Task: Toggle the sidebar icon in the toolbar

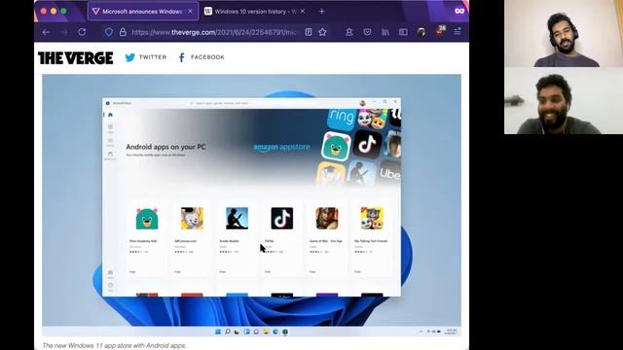Action: point(403,32)
